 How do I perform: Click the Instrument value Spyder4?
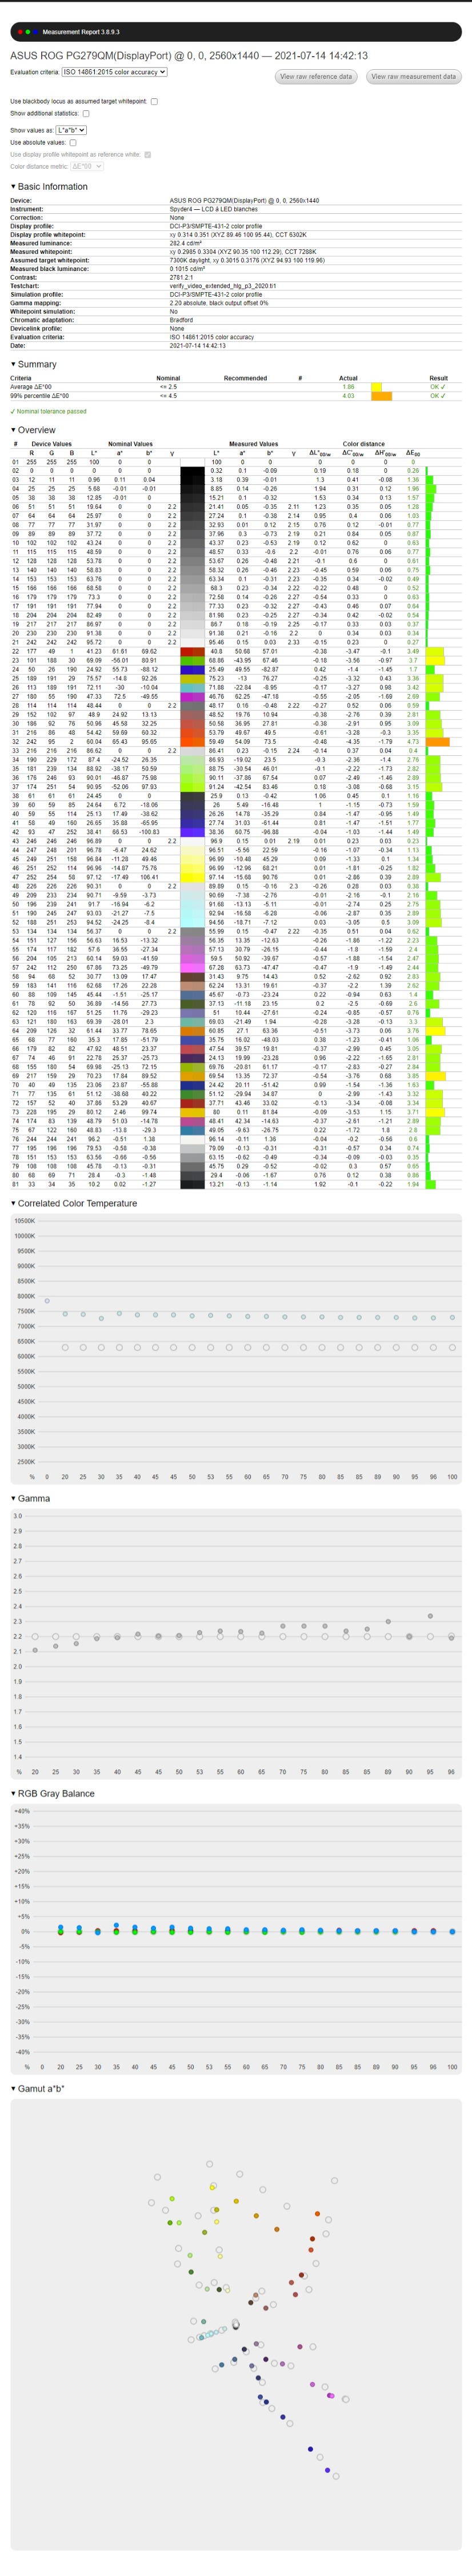(213, 209)
